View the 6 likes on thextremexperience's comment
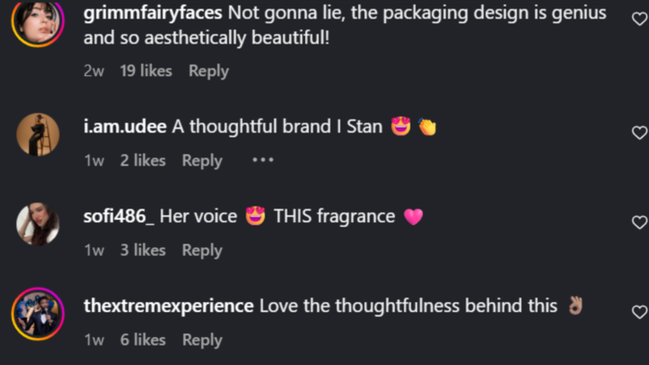The image size is (649, 365). 143,340
